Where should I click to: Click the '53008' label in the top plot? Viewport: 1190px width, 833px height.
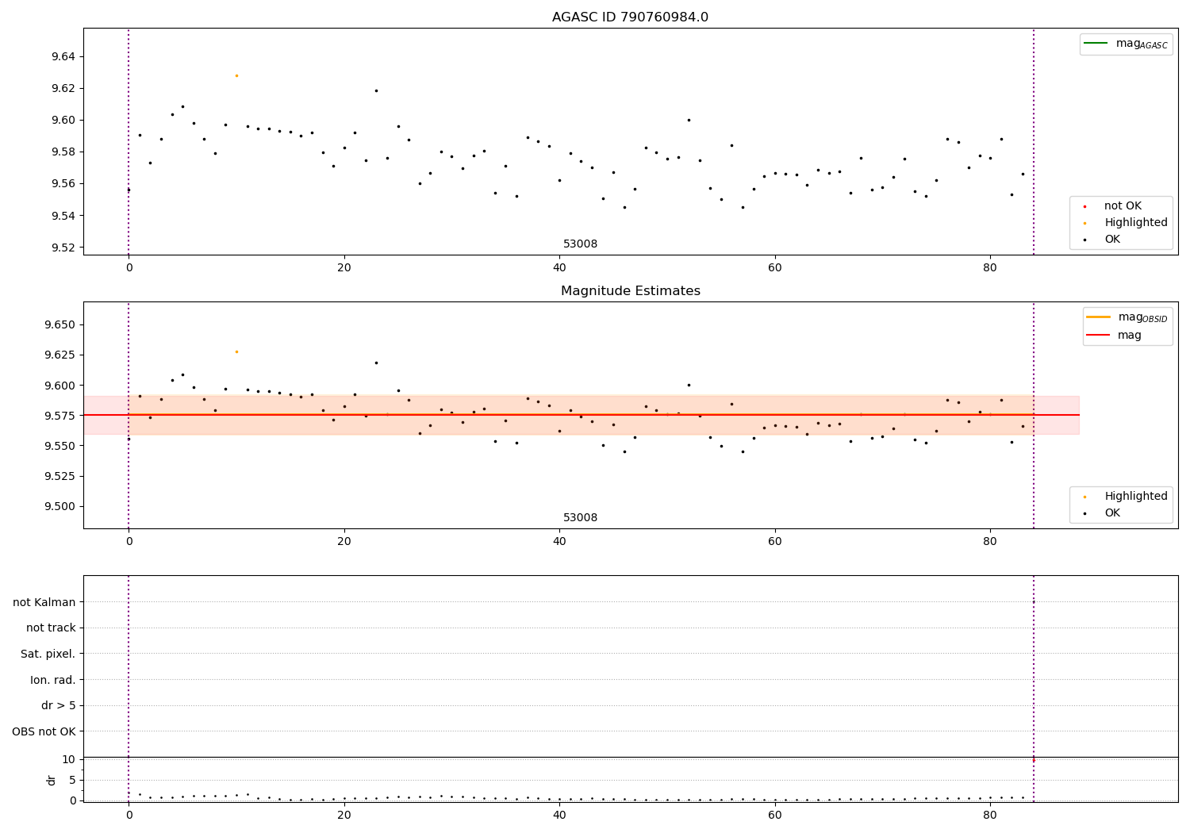[x=580, y=244]
